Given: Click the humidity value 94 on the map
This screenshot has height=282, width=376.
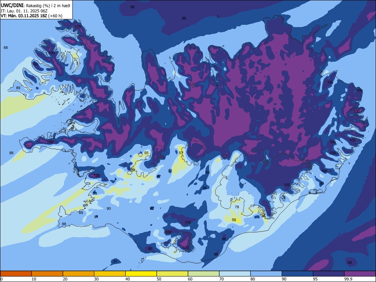Looking at the screenshot, I should pyautogui.click(x=205, y=188).
